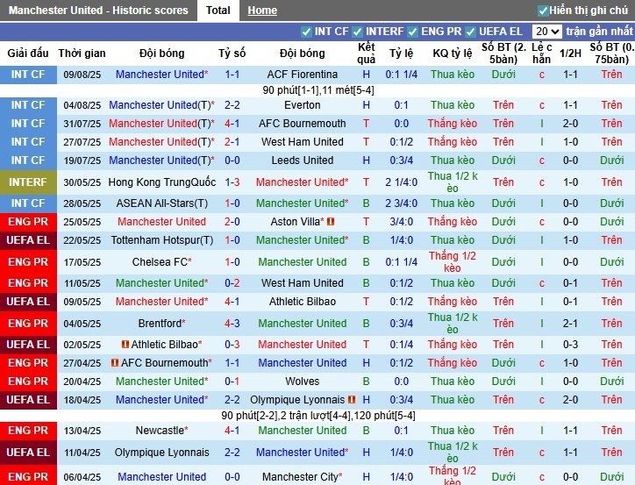
Task: Open Tottenham Hotspur(T) team link
Action: (161, 240)
